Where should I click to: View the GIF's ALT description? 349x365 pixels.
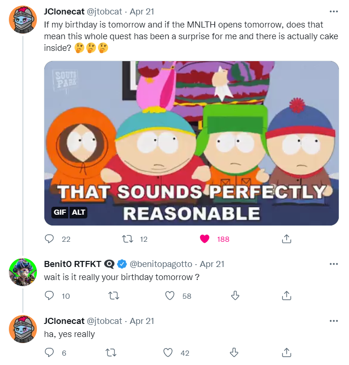click(78, 212)
